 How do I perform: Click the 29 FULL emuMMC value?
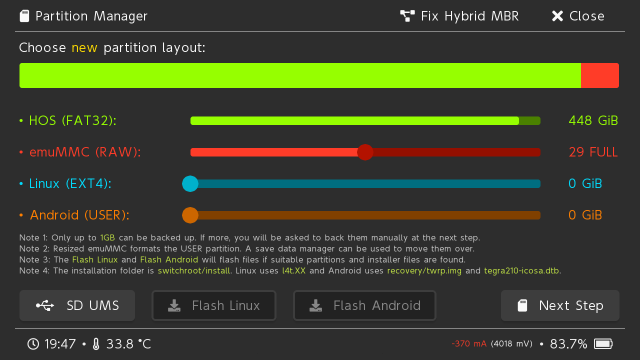[593, 152]
